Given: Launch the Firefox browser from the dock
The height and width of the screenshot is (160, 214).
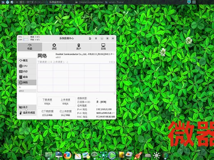Looking at the screenshot, I should click(67, 155).
